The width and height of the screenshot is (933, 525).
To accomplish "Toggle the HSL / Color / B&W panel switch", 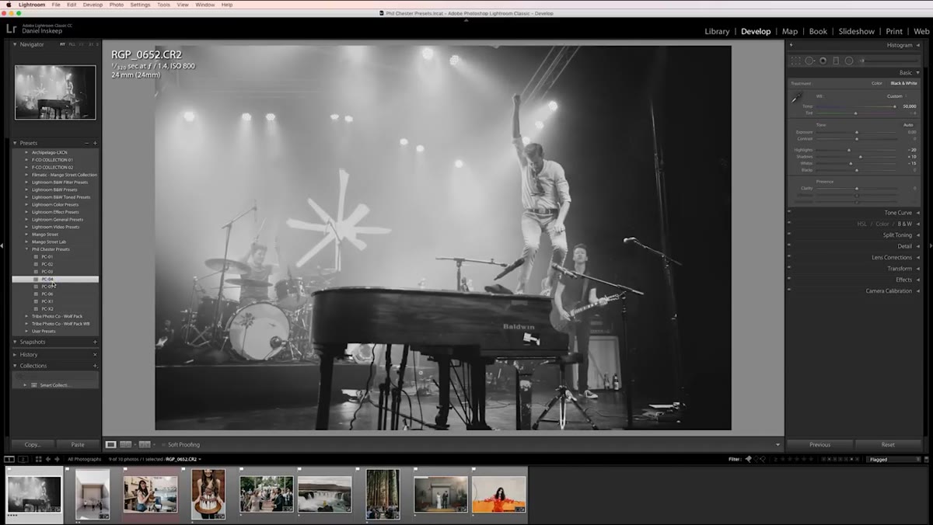I will [x=789, y=224].
